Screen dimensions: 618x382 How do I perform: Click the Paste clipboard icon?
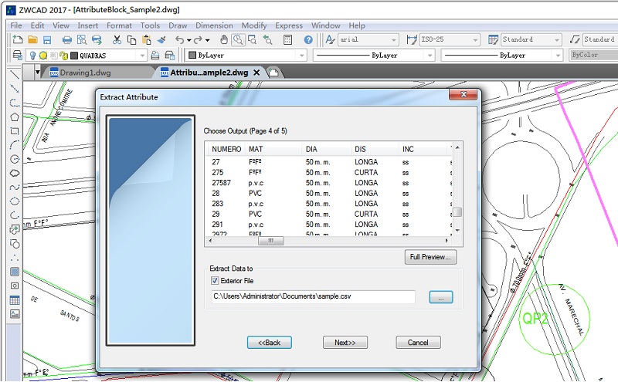tap(147, 39)
